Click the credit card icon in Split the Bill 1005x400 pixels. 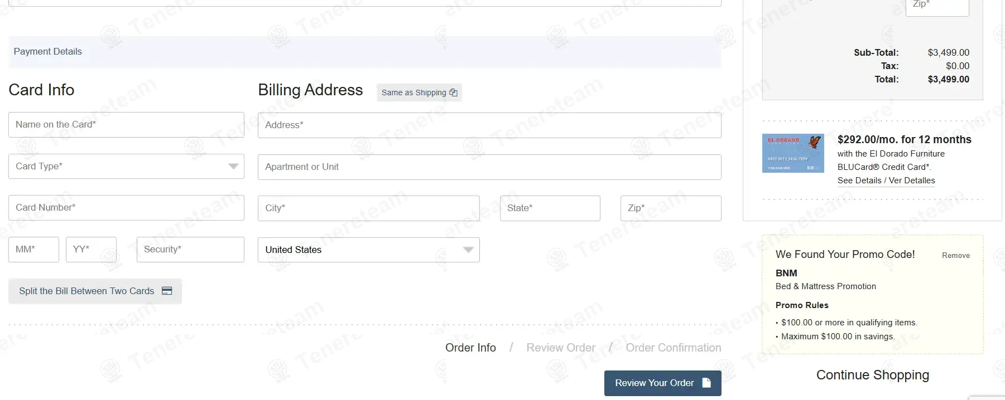coord(167,291)
